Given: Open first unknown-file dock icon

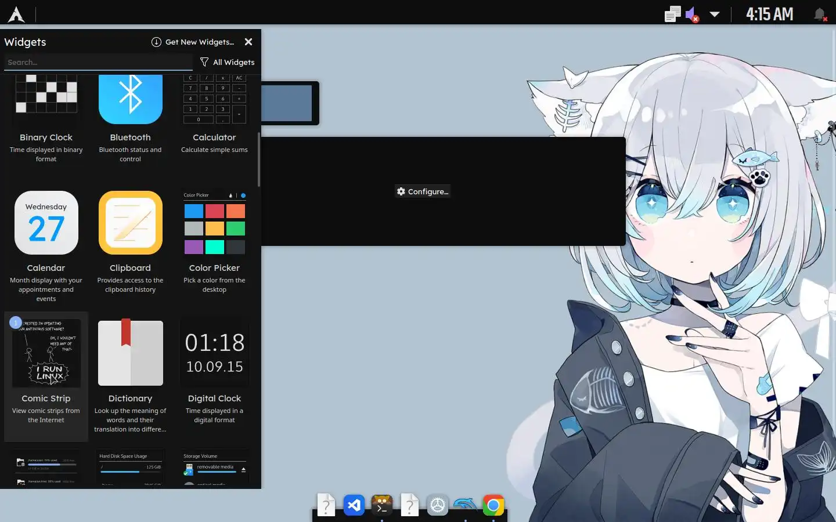Looking at the screenshot, I should [x=326, y=505].
